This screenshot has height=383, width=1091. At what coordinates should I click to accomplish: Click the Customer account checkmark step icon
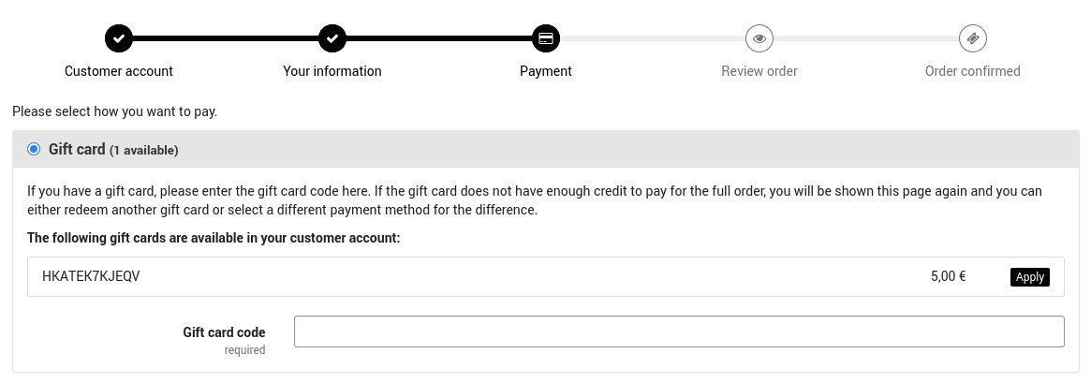click(x=119, y=39)
